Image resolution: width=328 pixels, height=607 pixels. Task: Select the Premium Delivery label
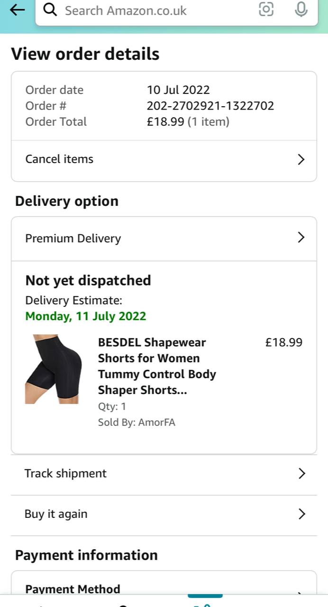pos(73,239)
